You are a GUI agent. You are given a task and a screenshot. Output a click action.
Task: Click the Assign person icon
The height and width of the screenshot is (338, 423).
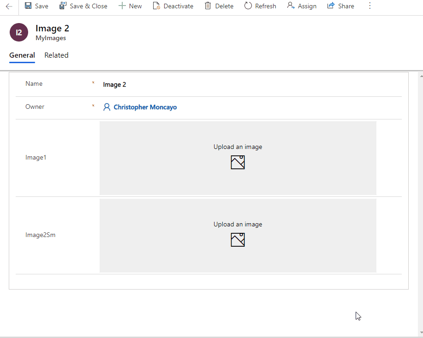tap(291, 6)
